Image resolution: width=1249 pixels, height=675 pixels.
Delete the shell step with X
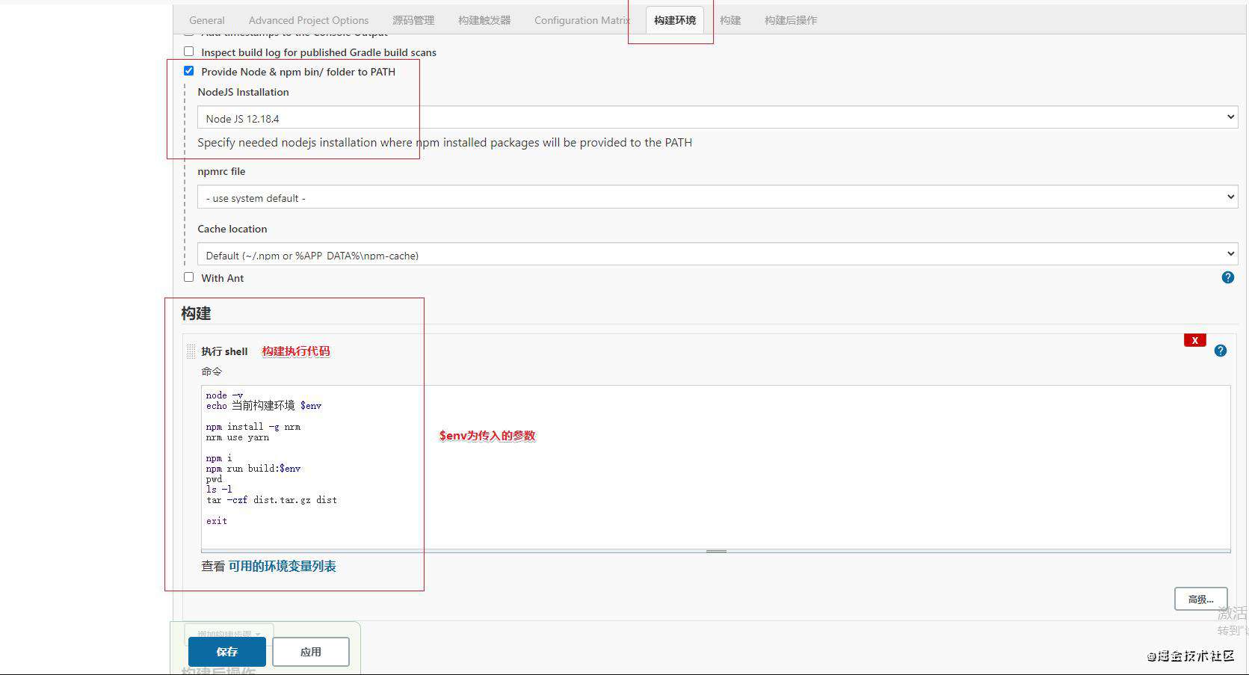click(x=1194, y=340)
